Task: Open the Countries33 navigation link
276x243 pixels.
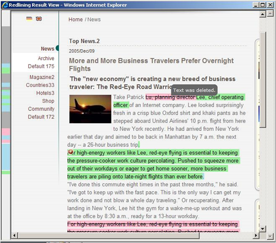Action: click(x=40, y=85)
